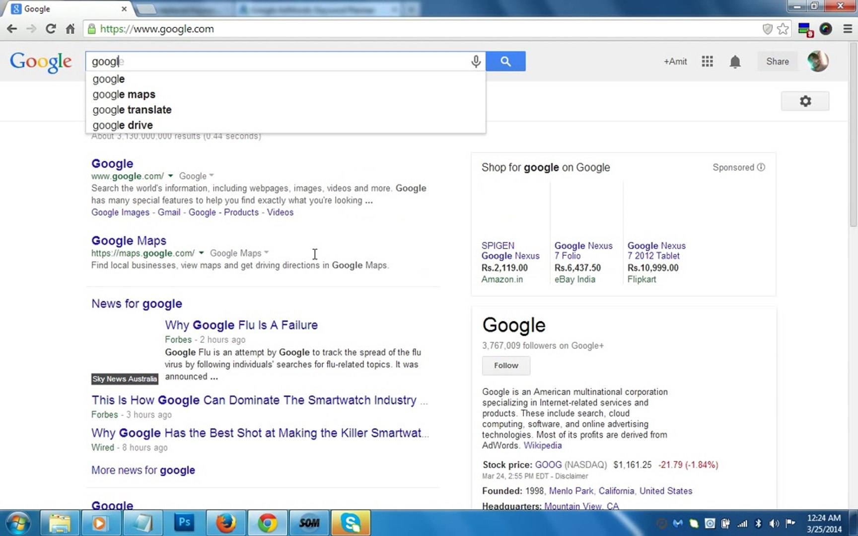Click "More news for google"
This screenshot has width=858, height=536.
point(143,470)
